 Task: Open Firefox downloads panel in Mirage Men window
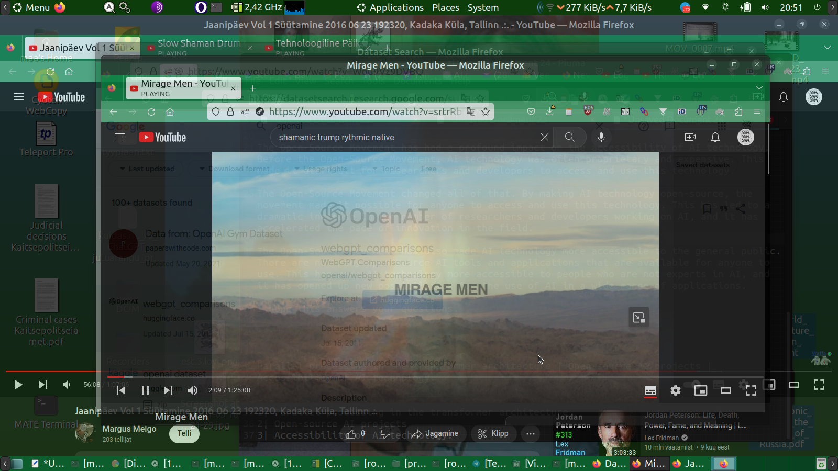(550, 111)
